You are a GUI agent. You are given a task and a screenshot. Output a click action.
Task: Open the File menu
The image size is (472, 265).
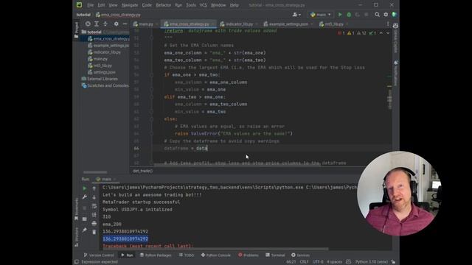[x=90, y=5]
